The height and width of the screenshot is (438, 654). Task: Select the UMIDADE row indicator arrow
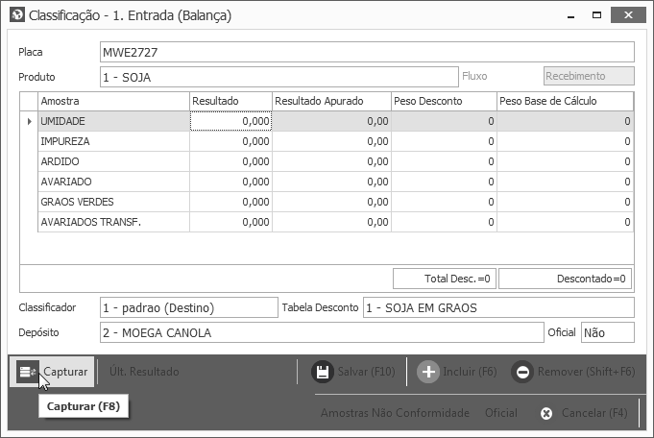point(29,121)
